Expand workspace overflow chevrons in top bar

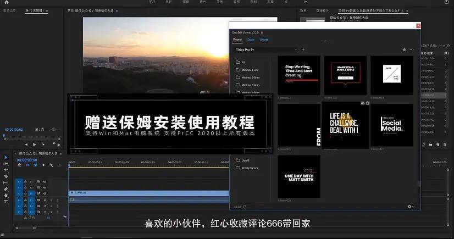[305, 2]
